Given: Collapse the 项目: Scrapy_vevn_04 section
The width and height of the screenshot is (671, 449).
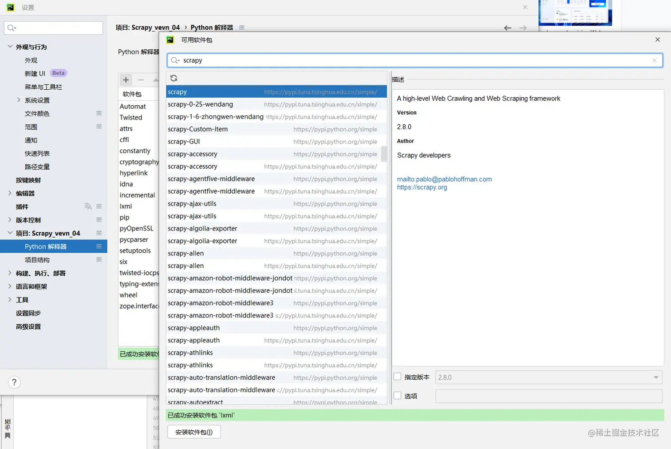Looking at the screenshot, I should (10, 233).
